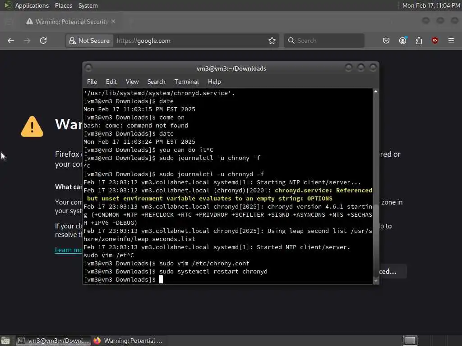Click sudo vim /etc/chrony.conf command line

pos(167,263)
